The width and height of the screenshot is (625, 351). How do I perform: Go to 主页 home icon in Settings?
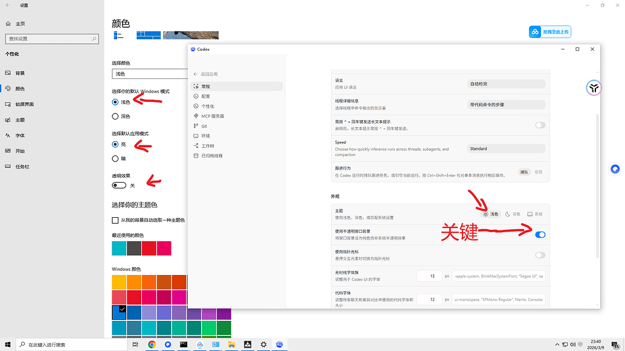tap(8, 24)
